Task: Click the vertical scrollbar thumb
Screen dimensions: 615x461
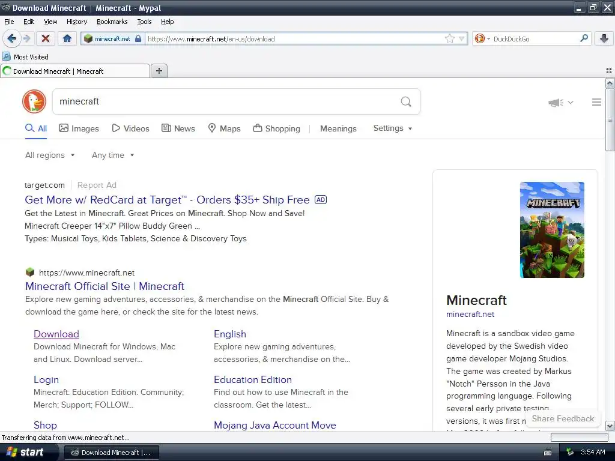Action: click(610, 119)
